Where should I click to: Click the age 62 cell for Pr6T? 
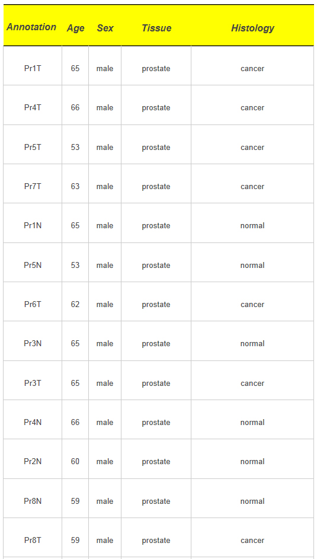[x=75, y=302]
